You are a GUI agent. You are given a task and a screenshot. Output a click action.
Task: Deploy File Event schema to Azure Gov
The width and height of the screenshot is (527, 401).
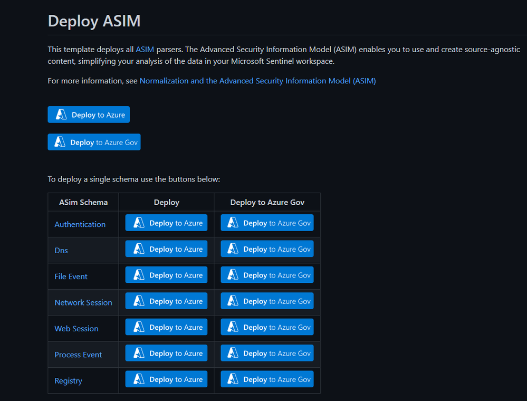pyautogui.click(x=267, y=275)
